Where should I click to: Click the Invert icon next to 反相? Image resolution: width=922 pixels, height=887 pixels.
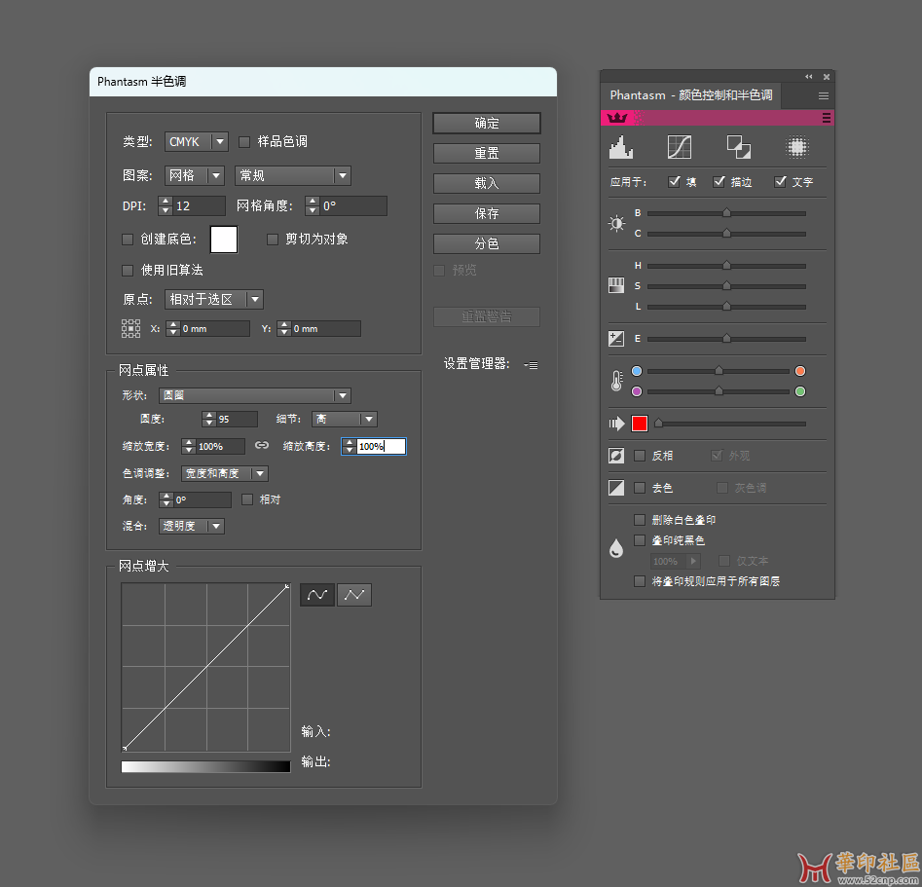tap(615, 456)
